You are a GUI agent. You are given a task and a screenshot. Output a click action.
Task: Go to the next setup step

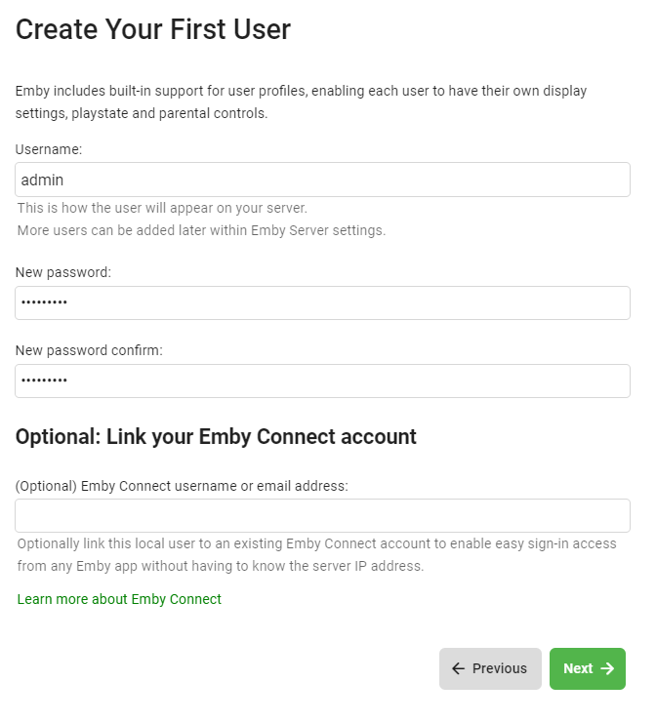[x=588, y=668]
